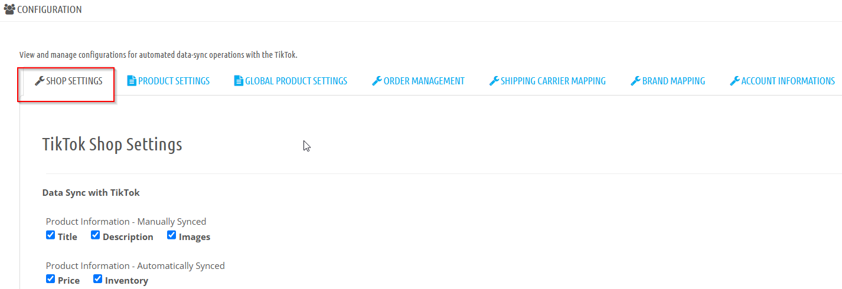Viewport: 842px width, 289px height.
Task: Go to the Order Management tab
Action: tap(418, 81)
